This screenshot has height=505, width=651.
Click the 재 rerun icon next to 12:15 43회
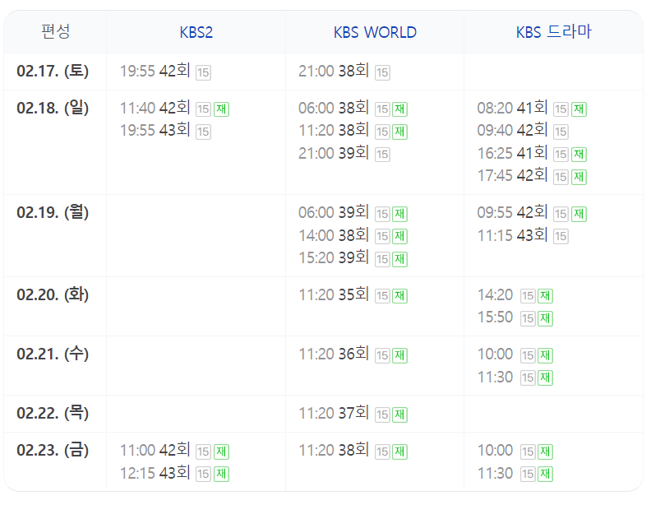221,474
